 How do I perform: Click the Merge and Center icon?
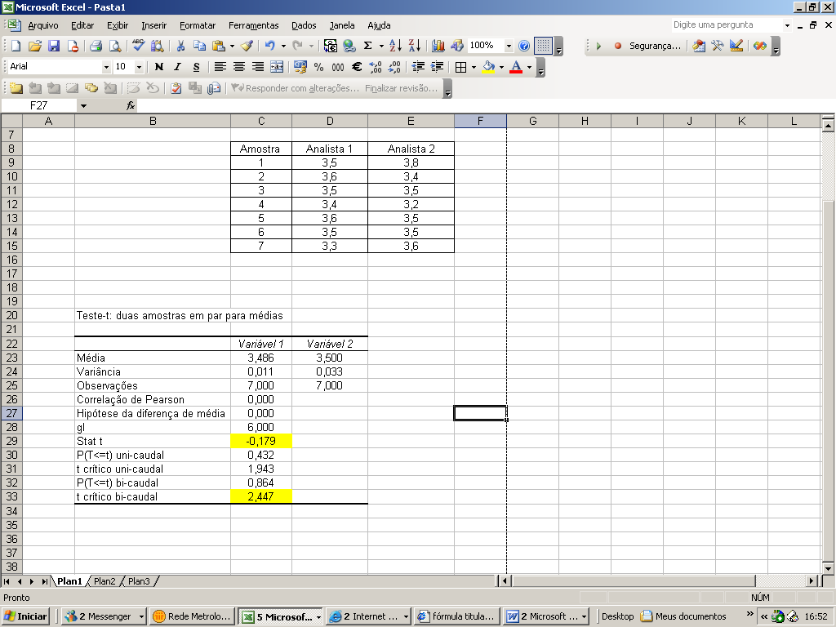click(278, 67)
